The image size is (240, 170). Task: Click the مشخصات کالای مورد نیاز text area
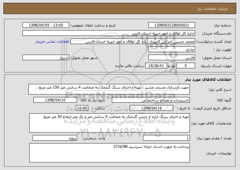pos(110,123)
